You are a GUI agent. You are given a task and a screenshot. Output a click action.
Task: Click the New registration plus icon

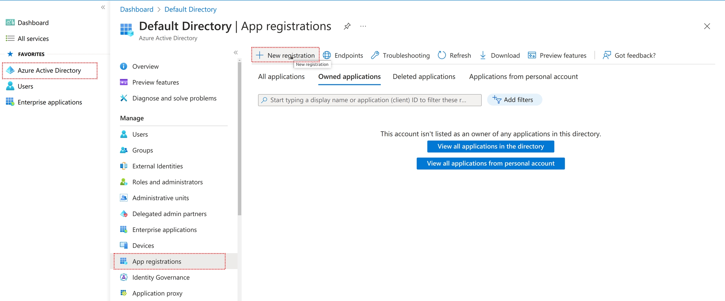click(x=260, y=55)
